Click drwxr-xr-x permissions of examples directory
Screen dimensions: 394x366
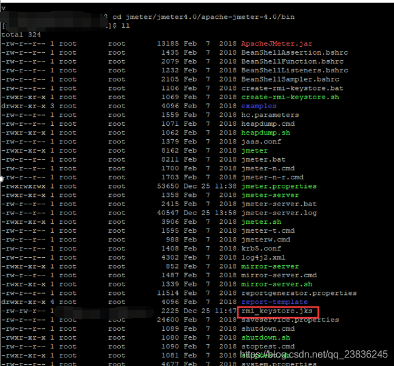click(x=23, y=106)
